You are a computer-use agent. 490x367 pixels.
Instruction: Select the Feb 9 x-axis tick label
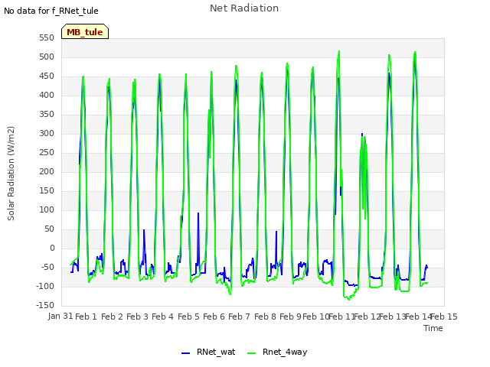point(290,317)
